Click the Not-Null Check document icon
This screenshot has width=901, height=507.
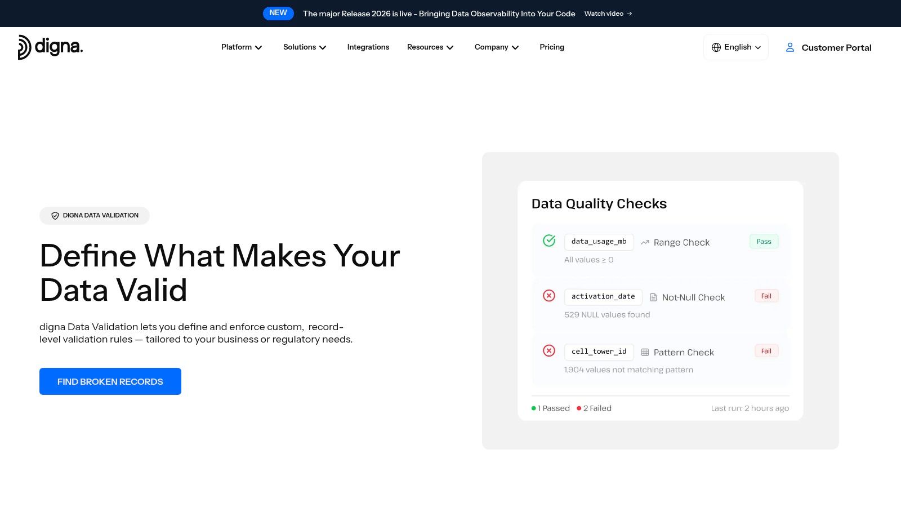[653, 297]
